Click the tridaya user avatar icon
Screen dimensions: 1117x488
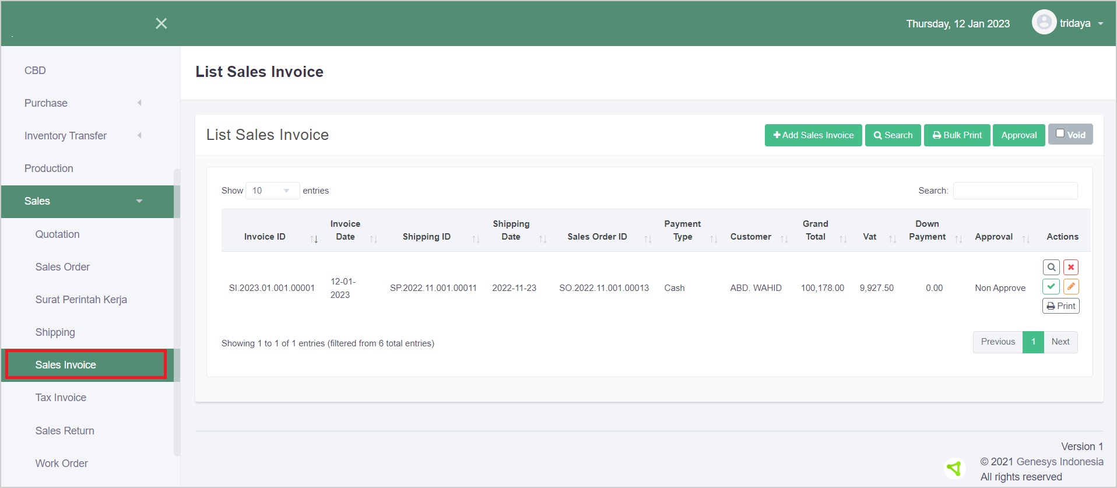1044,23
